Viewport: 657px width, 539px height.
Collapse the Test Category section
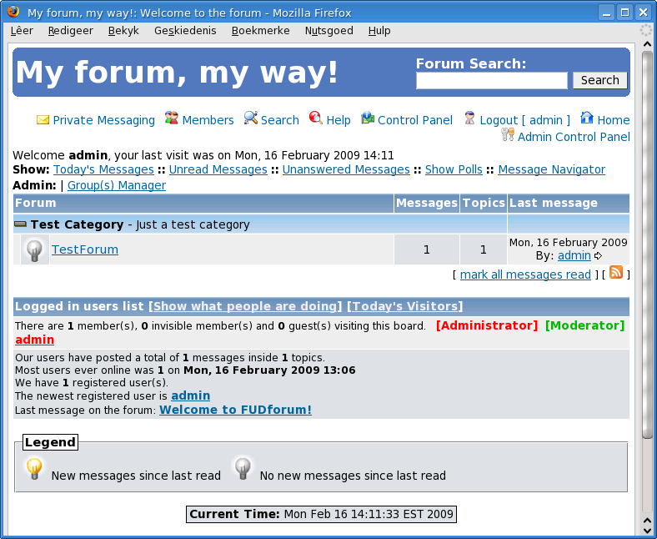[x=21, y=224]
